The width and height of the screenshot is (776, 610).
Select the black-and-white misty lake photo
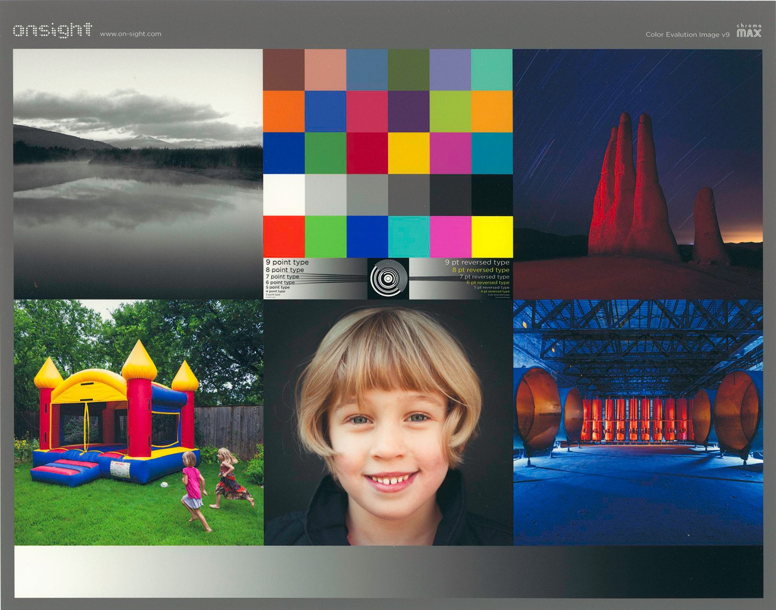[138, 173]
